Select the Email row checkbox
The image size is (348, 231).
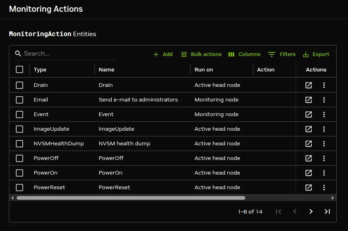(19, 100)
